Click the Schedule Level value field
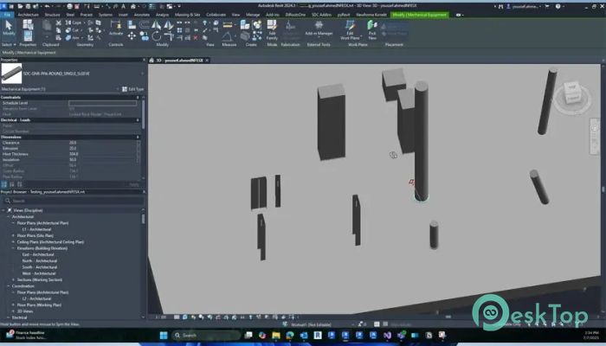This screenshot has width=606, height=346. [103, 103]
